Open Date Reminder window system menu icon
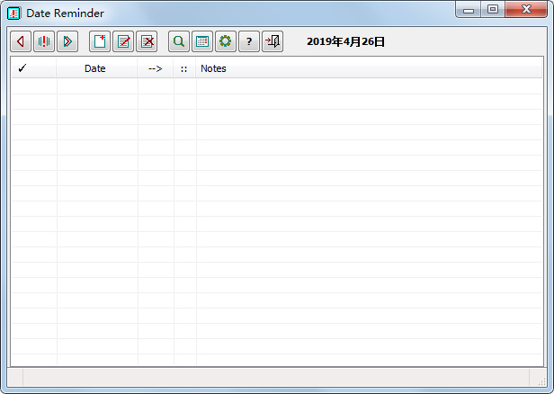The height and width of the screenshot is (394, 554). [14, 13]
